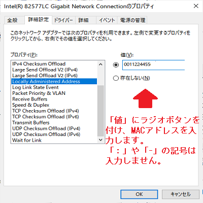Select UDP Checksum Offload (IPv6)
The height and width of the screenshot is (203, 203).
[54, 134]
